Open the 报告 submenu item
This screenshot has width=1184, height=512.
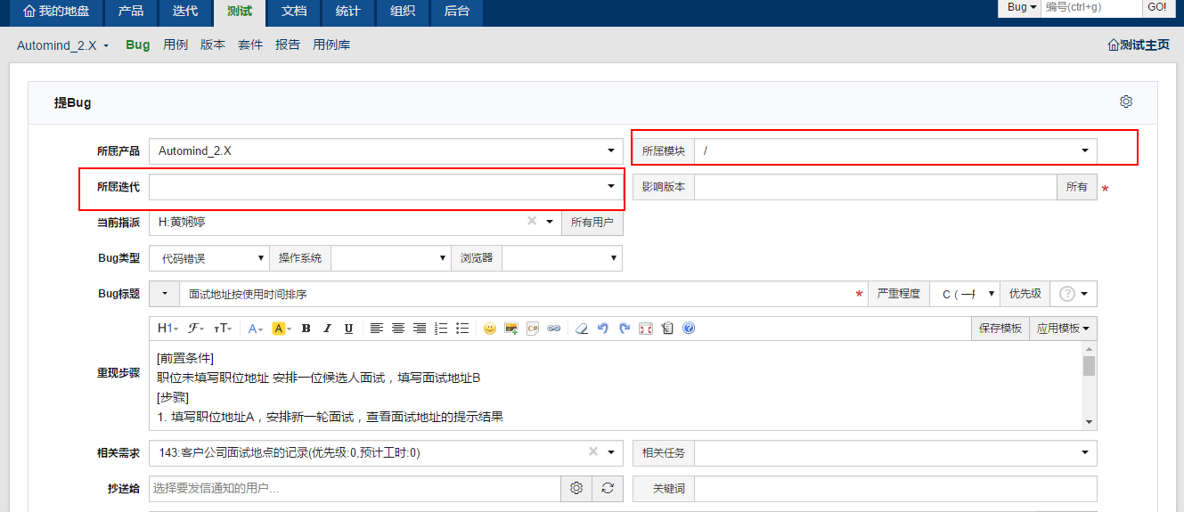click(288, 45)
